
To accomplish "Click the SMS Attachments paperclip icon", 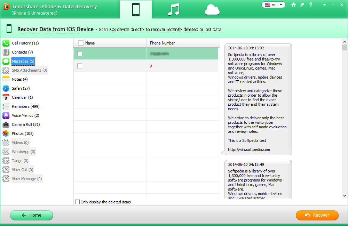I will (x=6, y=70).
